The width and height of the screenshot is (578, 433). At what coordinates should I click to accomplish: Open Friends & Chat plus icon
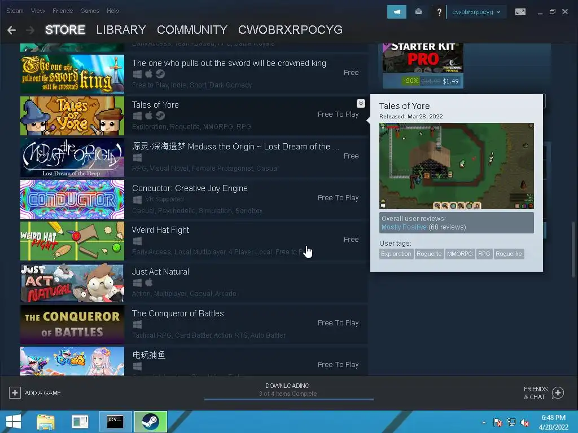pos(558,393)
